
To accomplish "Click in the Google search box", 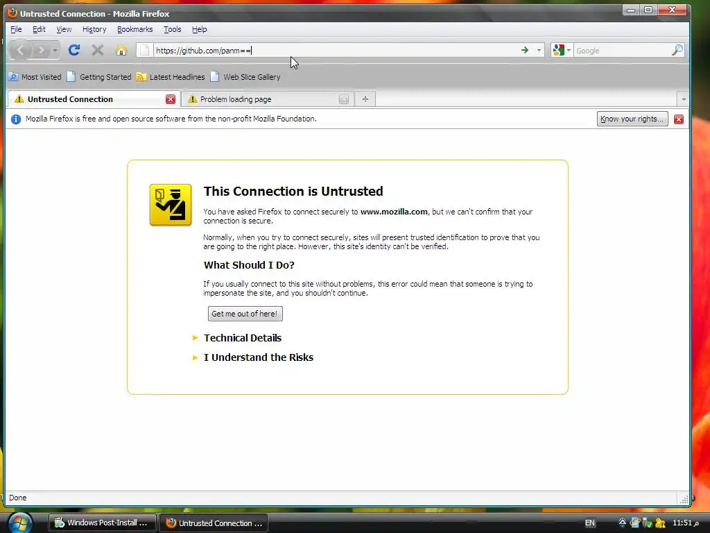I will pos(622,50).
